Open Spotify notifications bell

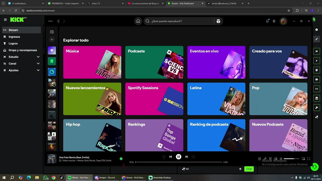click(x=267, y=21)
